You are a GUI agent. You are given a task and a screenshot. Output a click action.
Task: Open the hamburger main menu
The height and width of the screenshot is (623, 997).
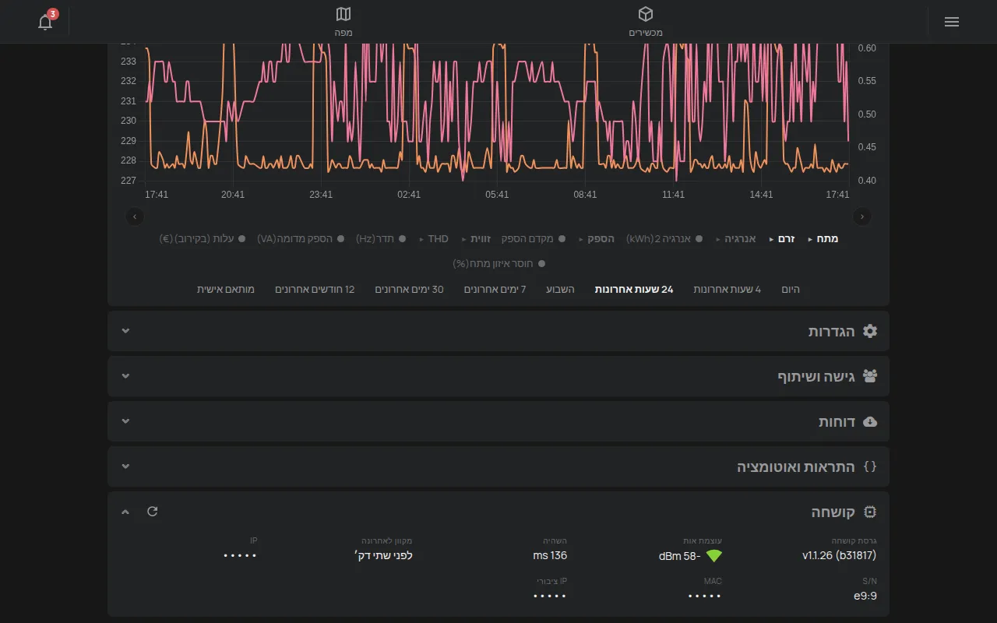click(x=952, y=22)
